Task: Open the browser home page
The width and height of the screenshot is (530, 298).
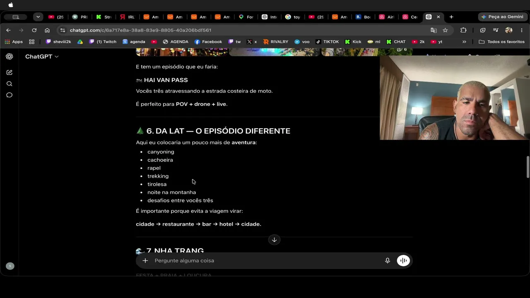Action: (x=47, y=30)
